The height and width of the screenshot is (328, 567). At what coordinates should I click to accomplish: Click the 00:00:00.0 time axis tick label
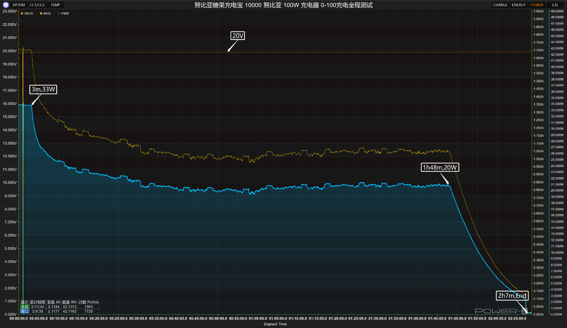[x=19, y=319]
